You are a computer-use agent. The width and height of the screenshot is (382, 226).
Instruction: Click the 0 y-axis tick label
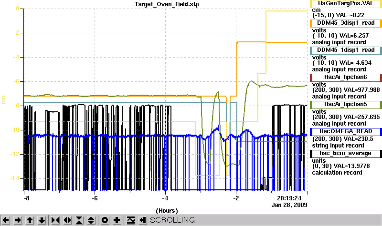click(18, 9)
